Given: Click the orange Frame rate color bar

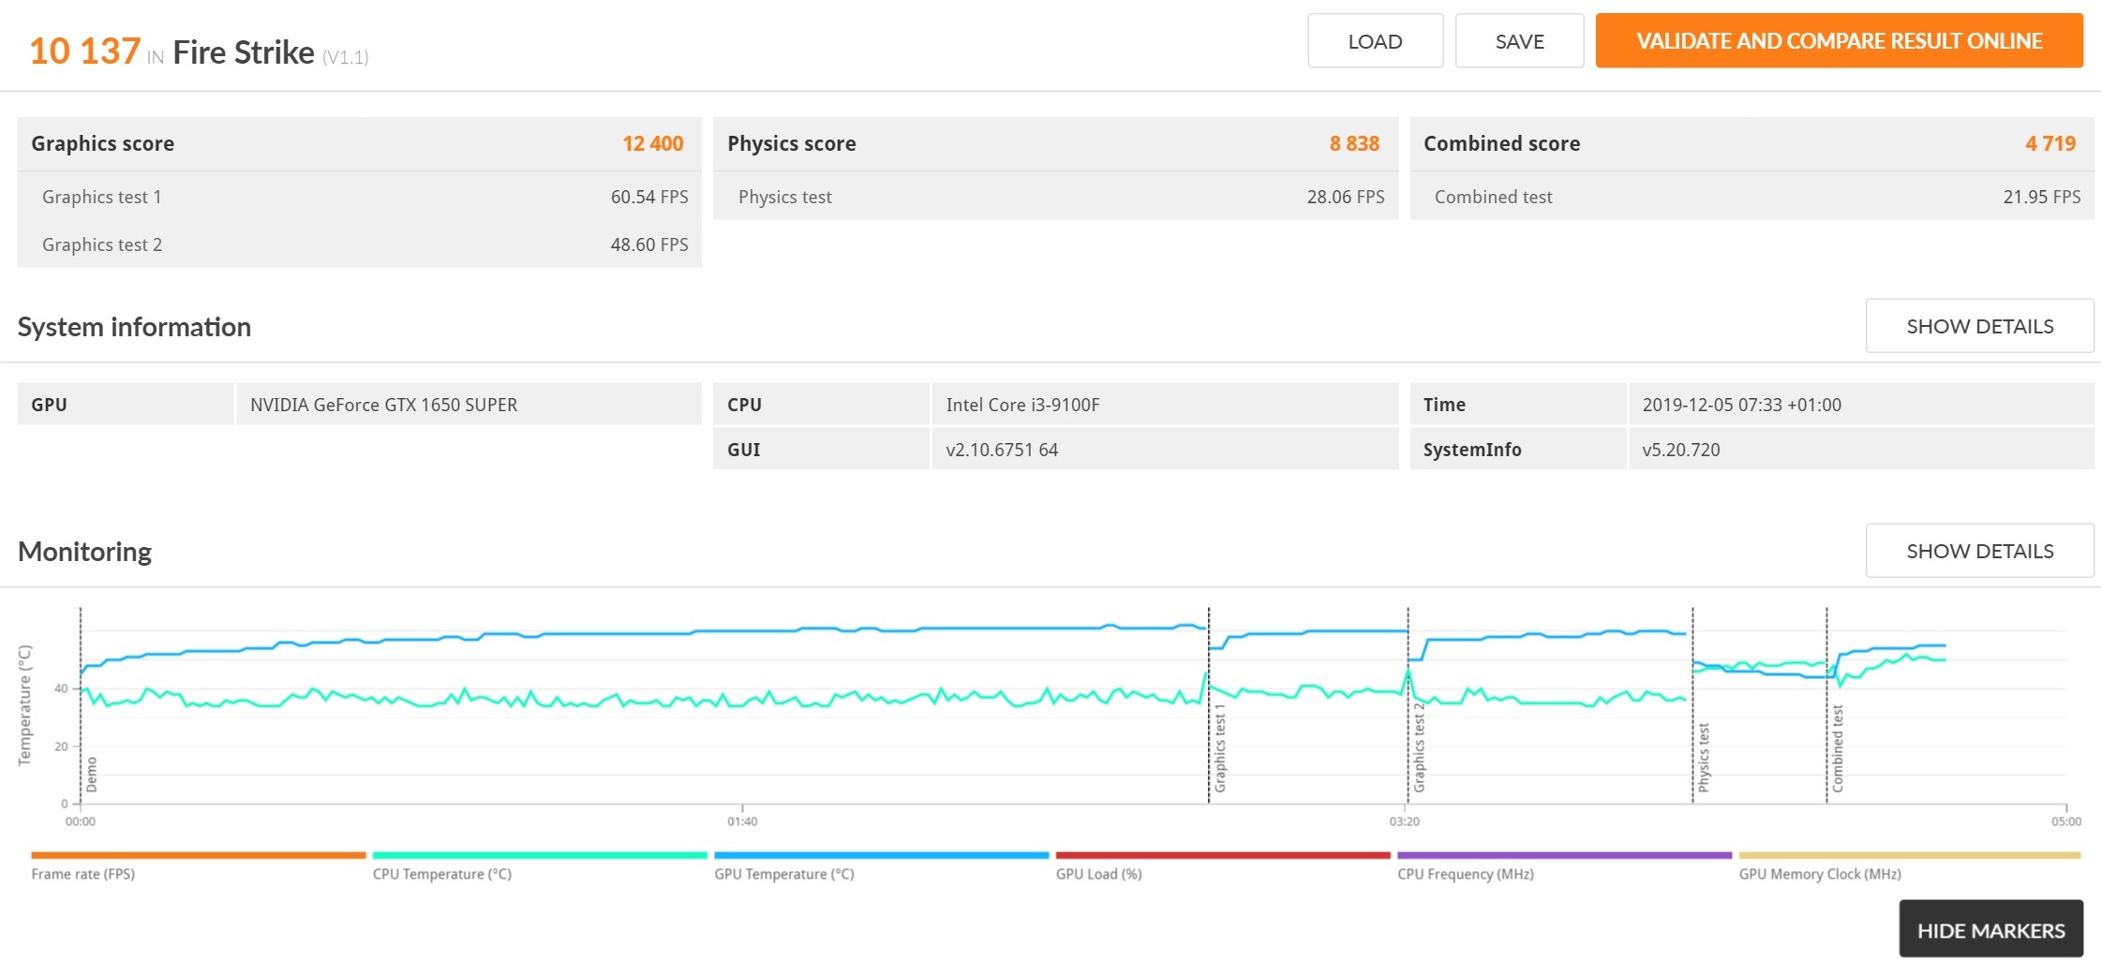Looking at the screenshot, I should (x=198, y=855).
